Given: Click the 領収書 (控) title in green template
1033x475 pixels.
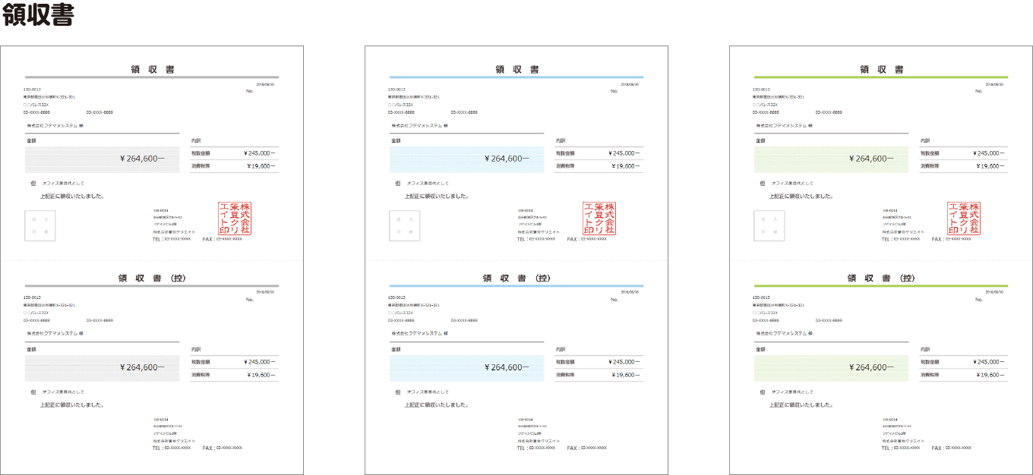Looking at the screenshot, I should pos(881,278).
